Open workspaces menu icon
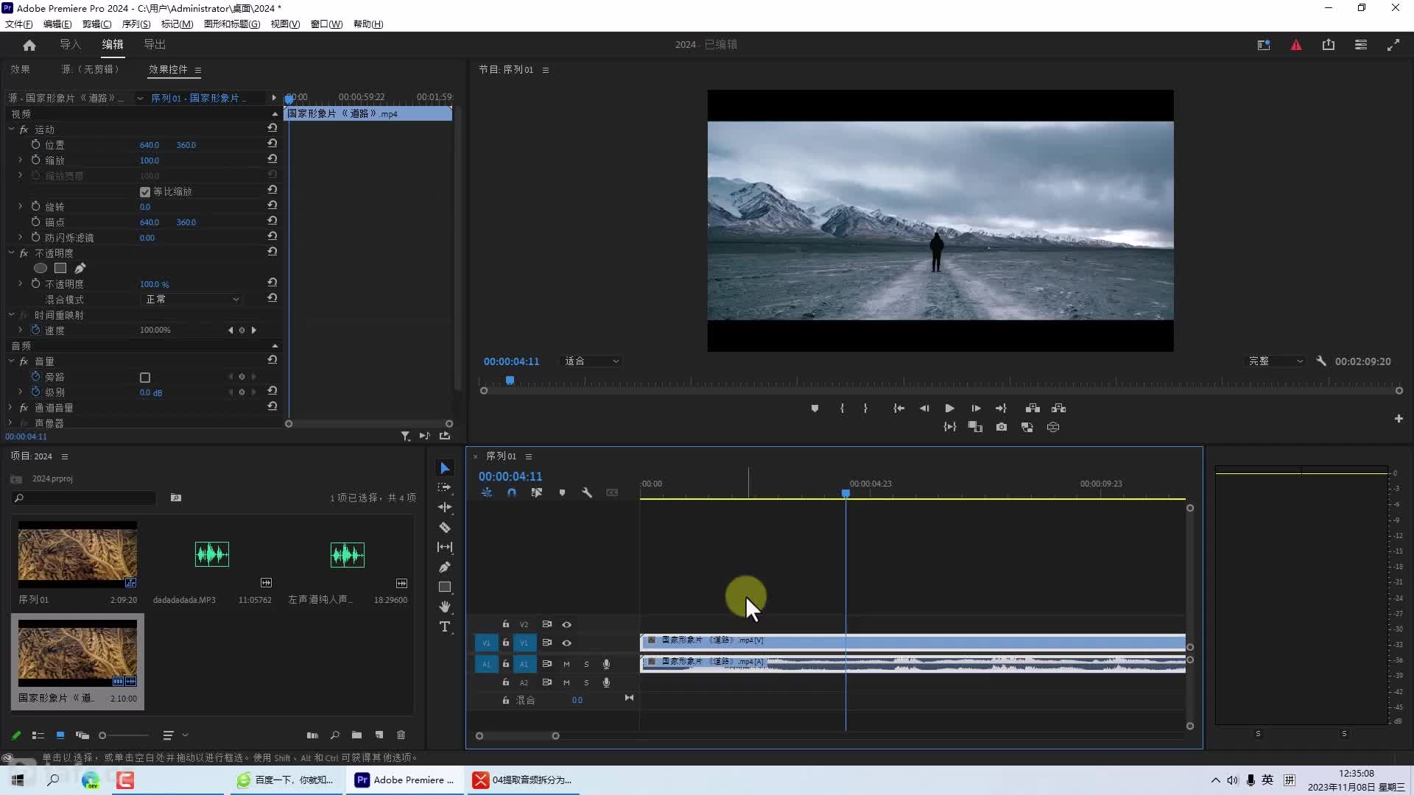Viewport: 1414px width, 795px height. (x=1361, y=45)
